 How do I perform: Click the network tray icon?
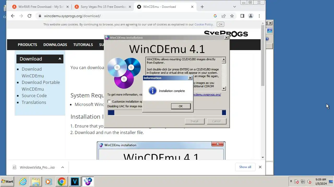pyautogui.click(x=303, y=182)
